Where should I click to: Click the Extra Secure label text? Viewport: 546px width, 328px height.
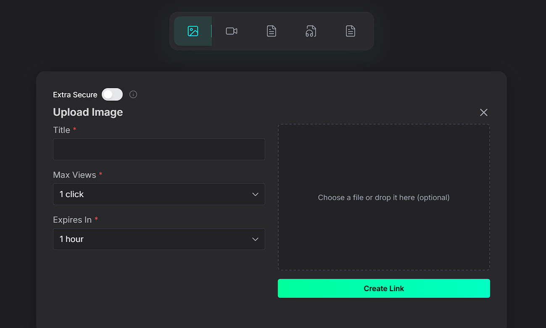pyautogui.click(x=75, y=95)
